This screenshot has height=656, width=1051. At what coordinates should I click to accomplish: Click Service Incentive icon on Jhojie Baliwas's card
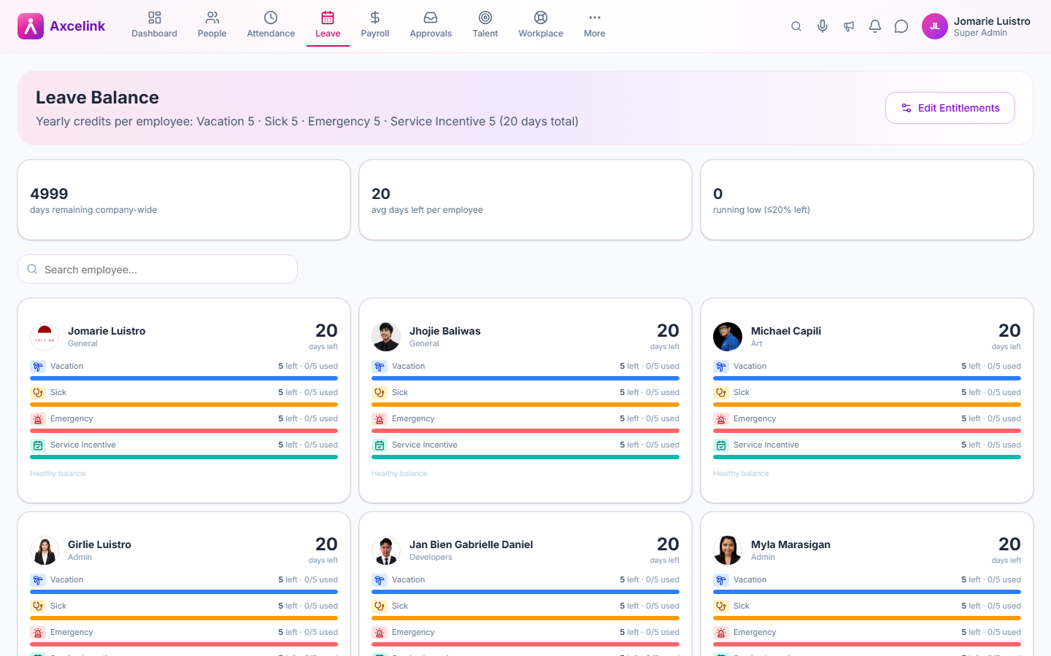tap(380, 445)
